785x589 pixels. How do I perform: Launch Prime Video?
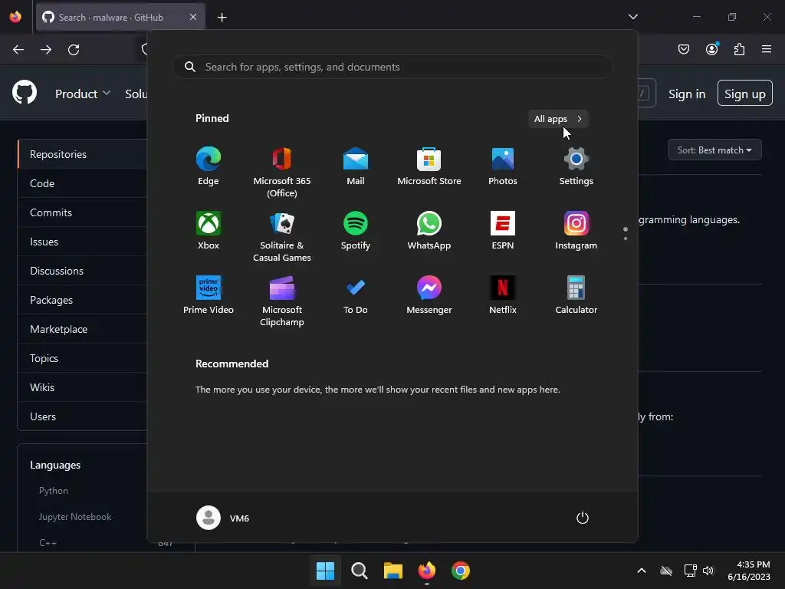pos(209,295)
